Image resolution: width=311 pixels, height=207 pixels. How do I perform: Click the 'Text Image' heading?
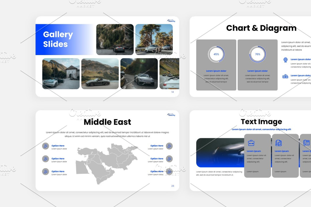(x=261, y=122)
